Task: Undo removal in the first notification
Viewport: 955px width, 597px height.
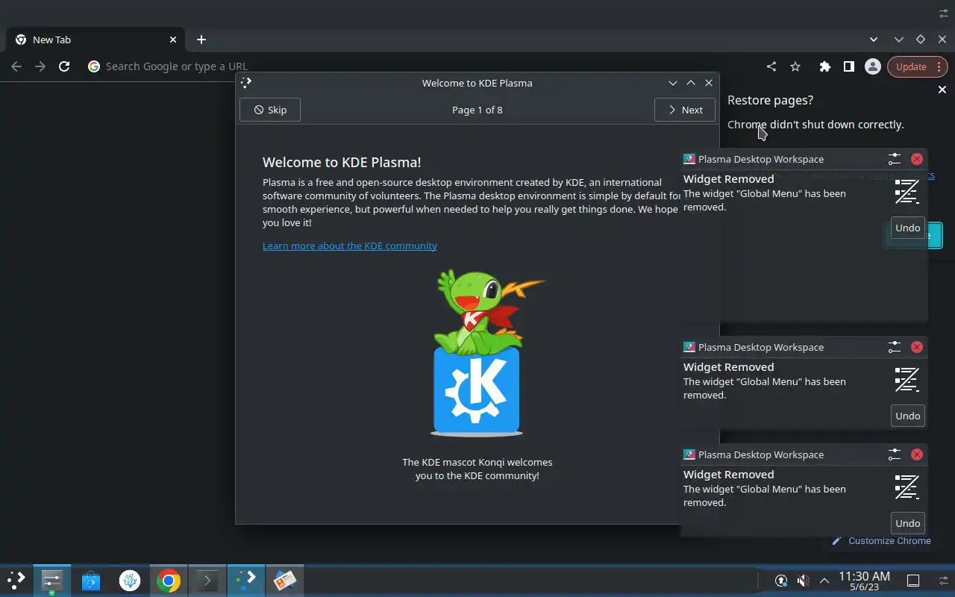Action: 908,228
